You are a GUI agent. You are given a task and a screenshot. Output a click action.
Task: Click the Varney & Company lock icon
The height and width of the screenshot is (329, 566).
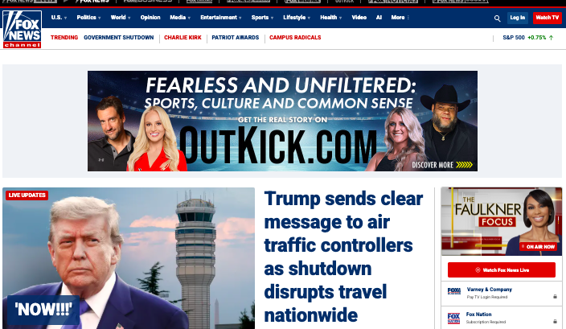pos(555,297)
